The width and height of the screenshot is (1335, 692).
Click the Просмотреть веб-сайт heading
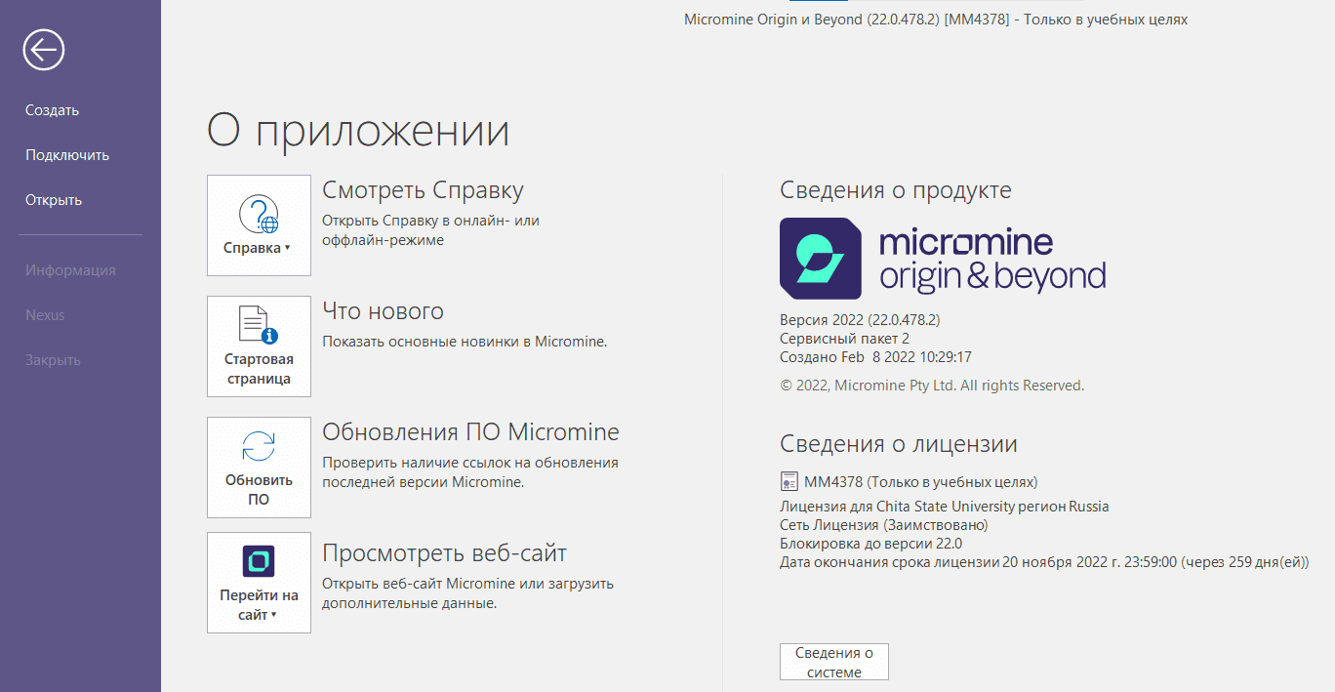tap(444, 553)
